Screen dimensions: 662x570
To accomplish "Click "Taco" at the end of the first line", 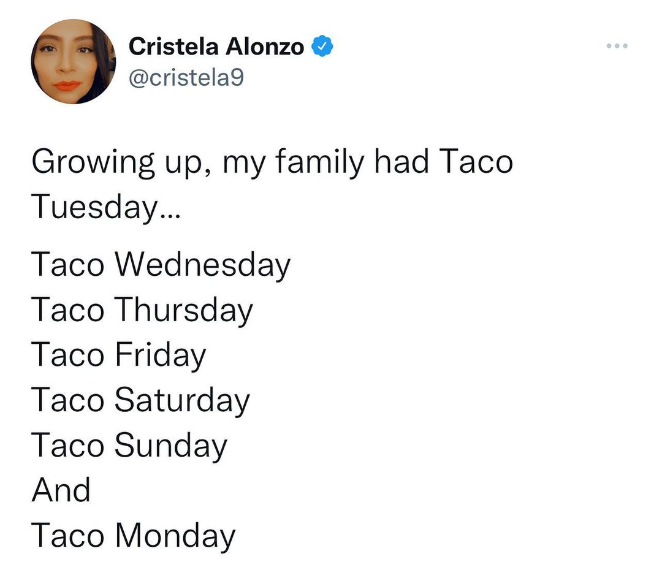I will point(476,162).
